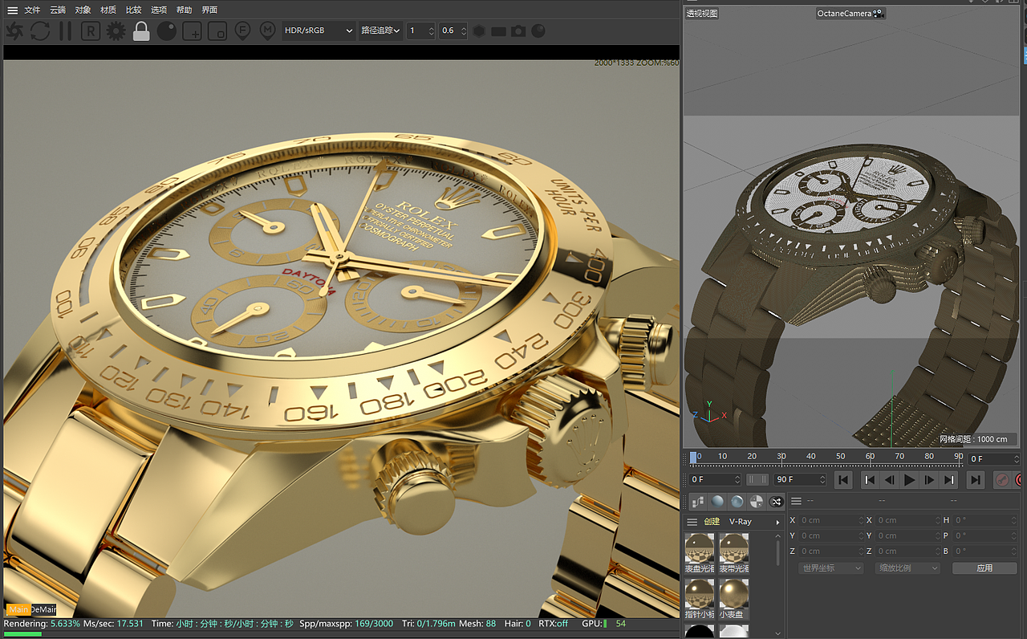Screen dimensions: 1027x639
Task: Select the Main render pass tab
Action: click(x=18, y=610)
